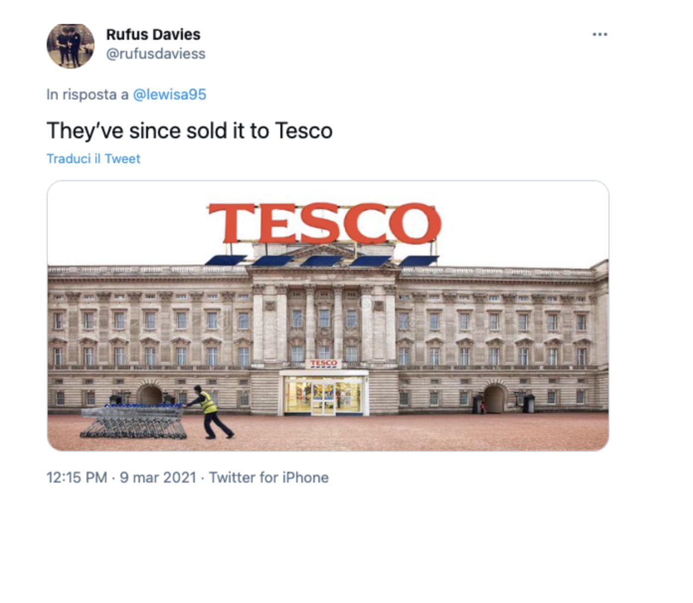Click the Twitter for iPhone source label
Viewport: 693px width, 603px height.
(x=269, y=478)
